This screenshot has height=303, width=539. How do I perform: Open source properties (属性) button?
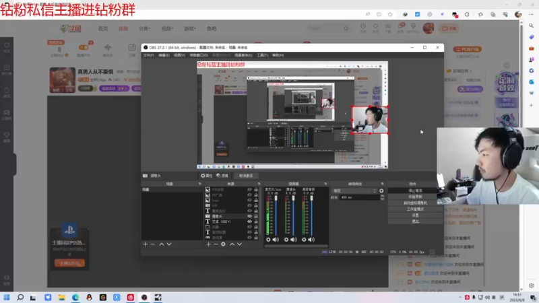coord(207,176)
